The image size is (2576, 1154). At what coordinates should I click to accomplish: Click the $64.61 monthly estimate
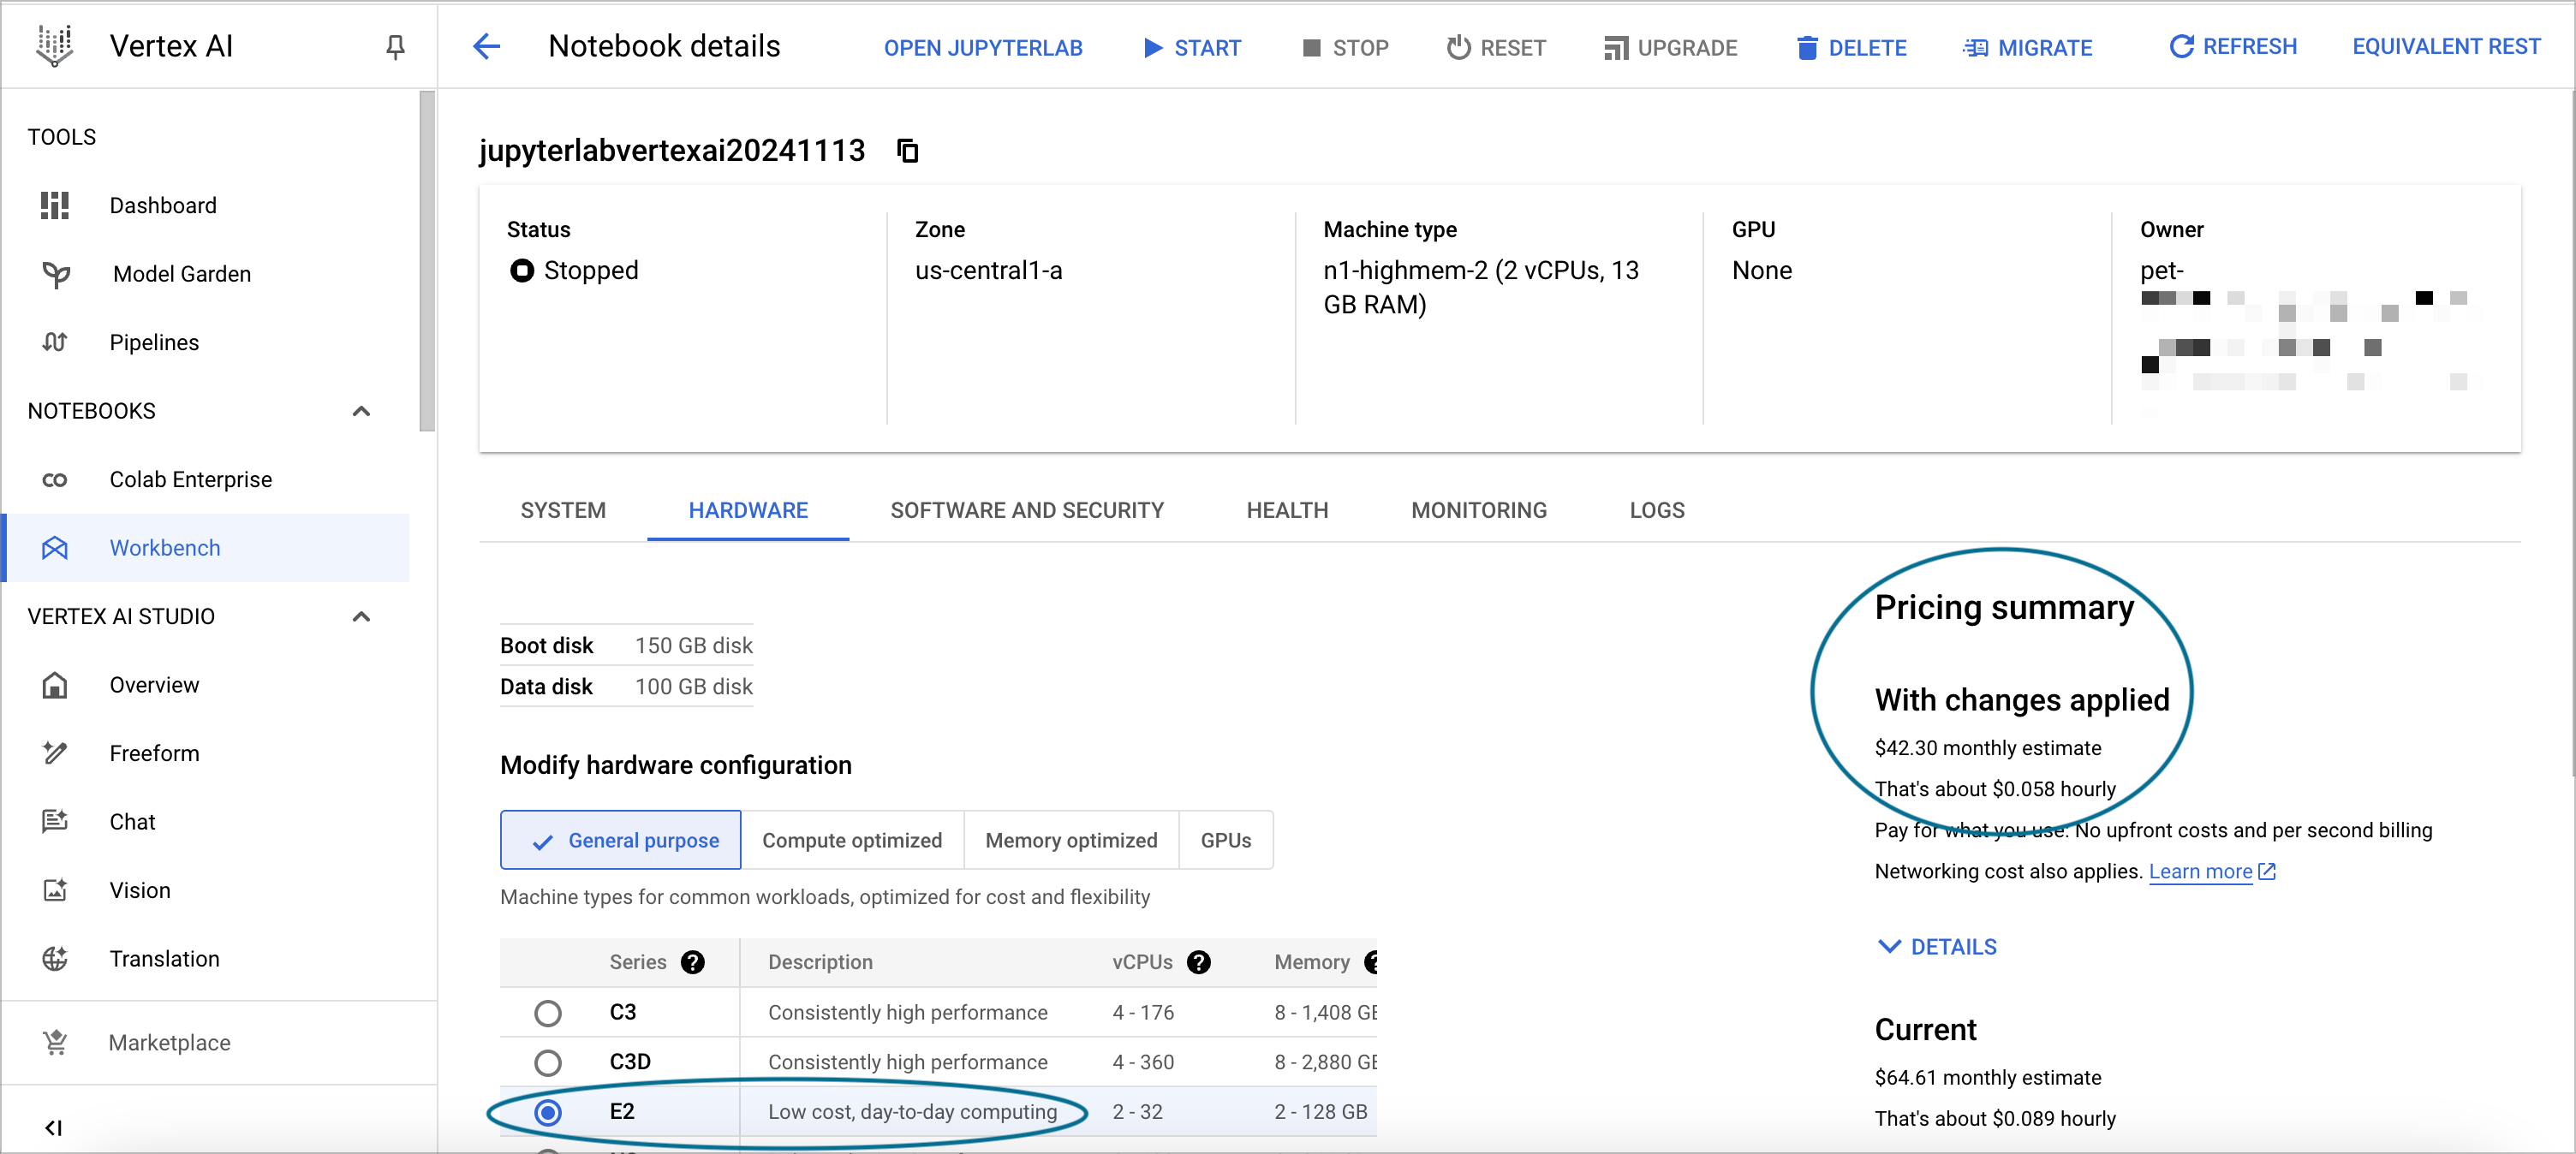tap(1987, 1077)
